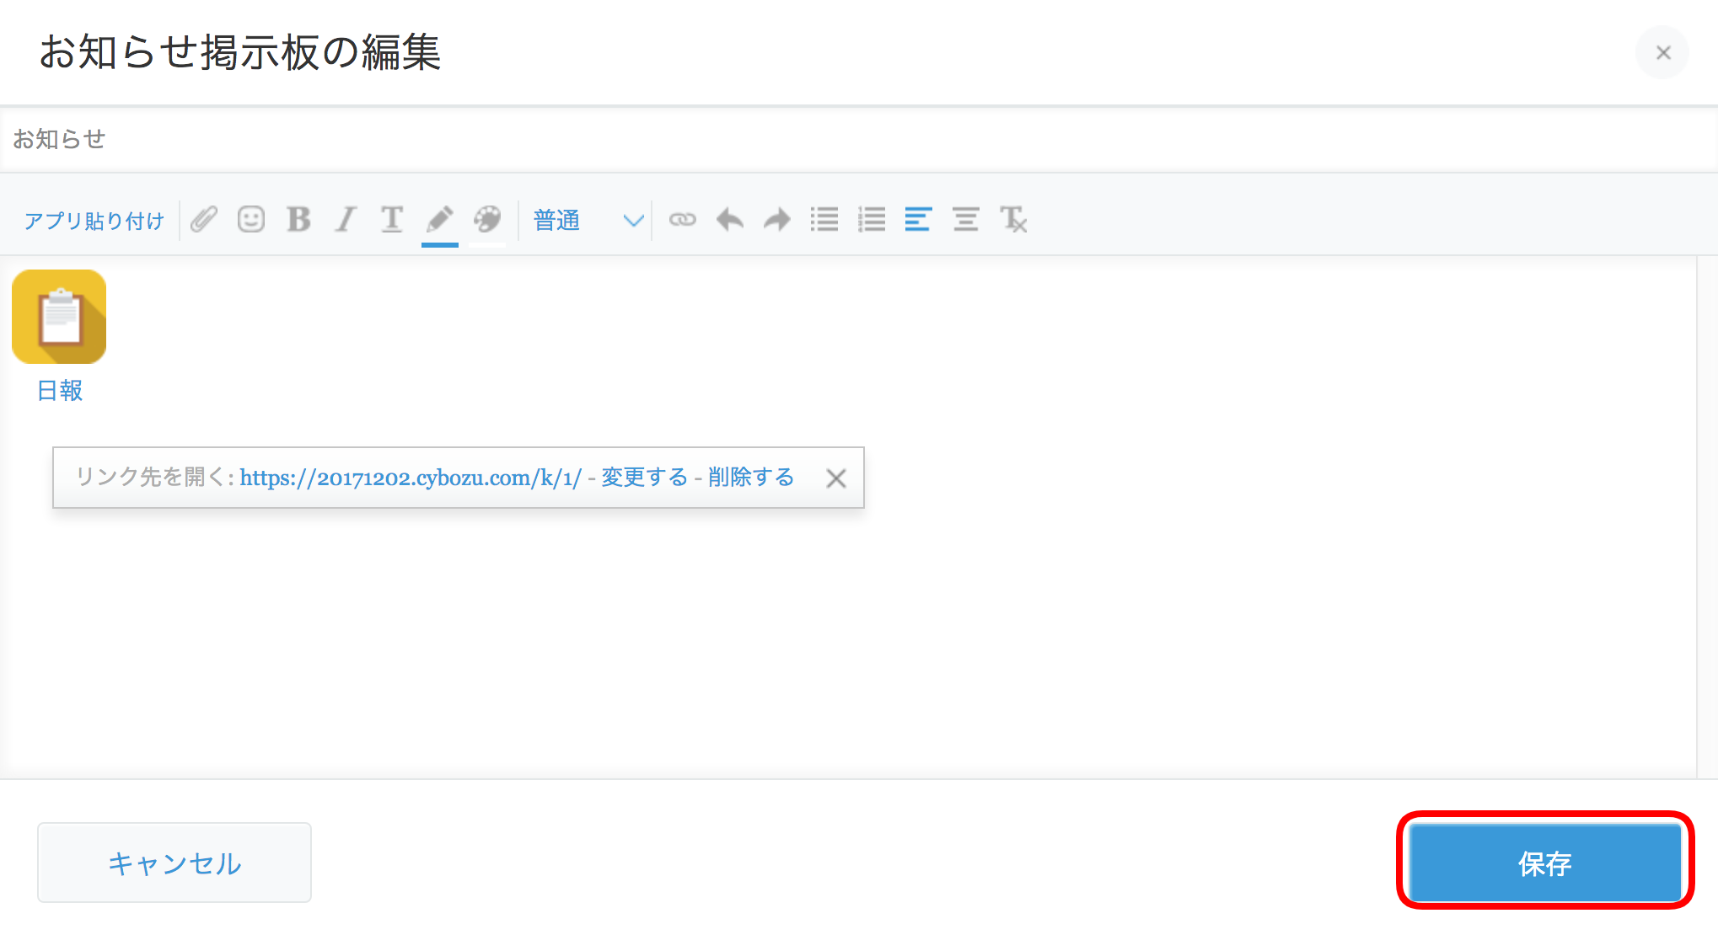Dismiss the link popup with X

(836, 478)
